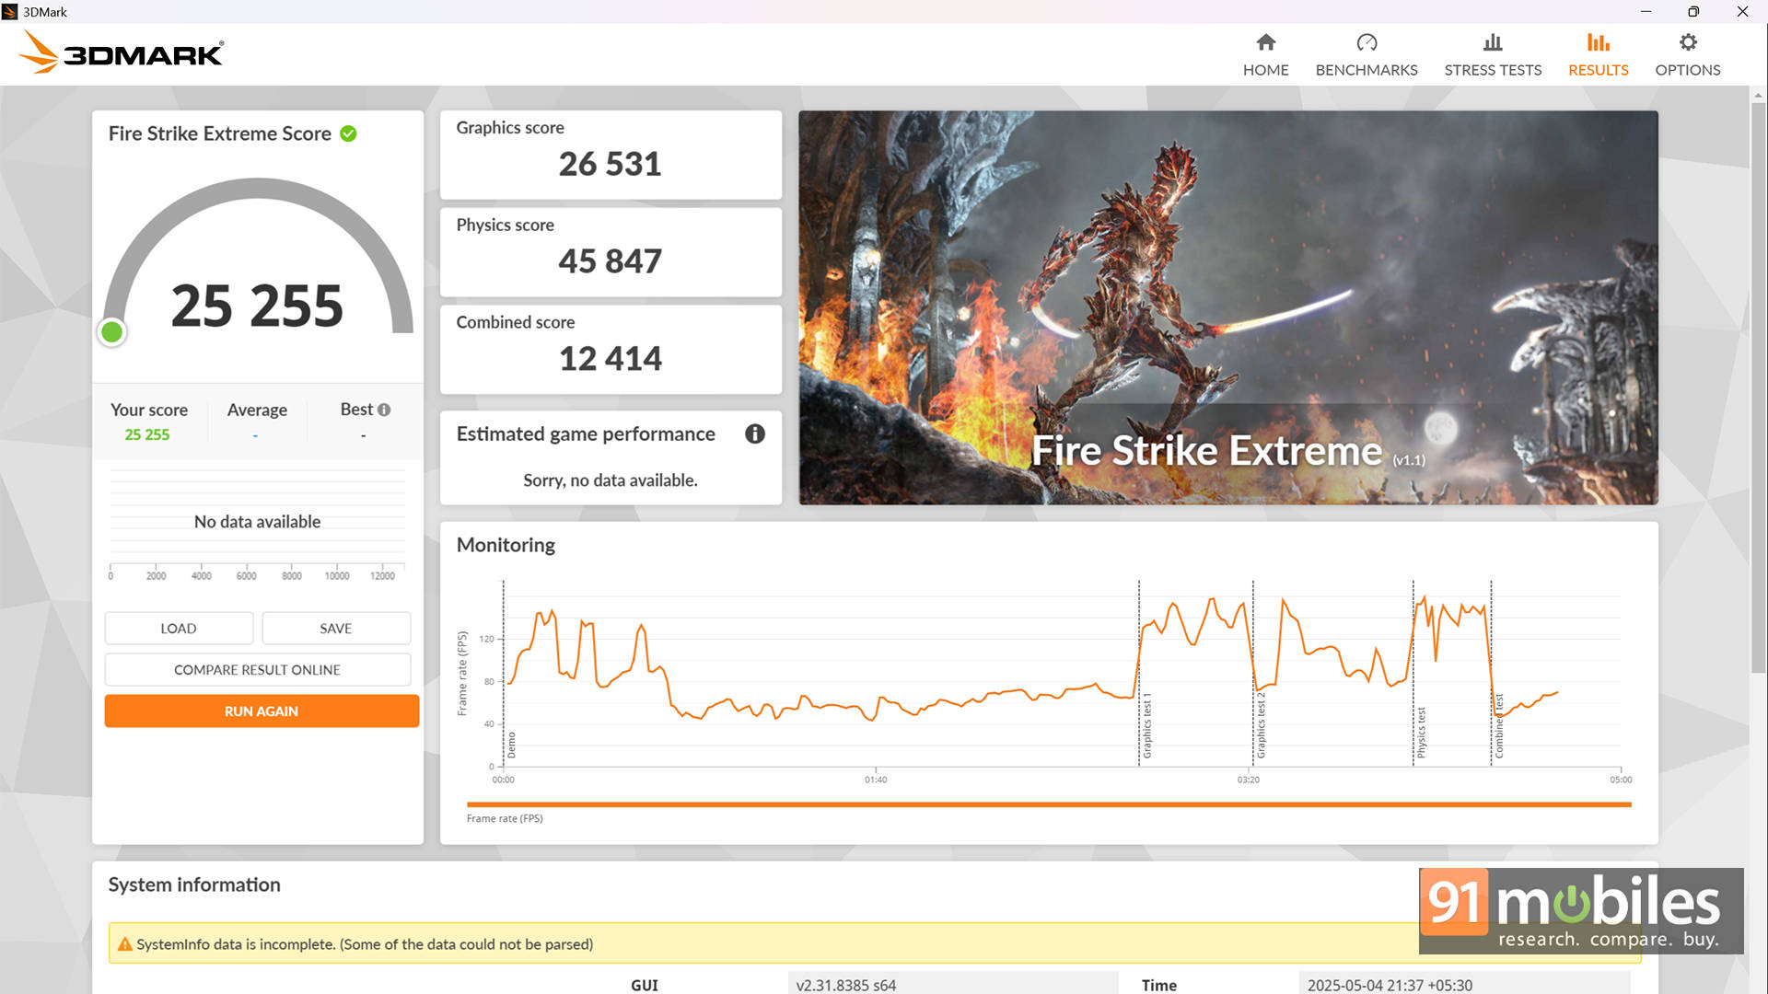
Task: Click the Demo marker line on chart
Action: point(504,673)
